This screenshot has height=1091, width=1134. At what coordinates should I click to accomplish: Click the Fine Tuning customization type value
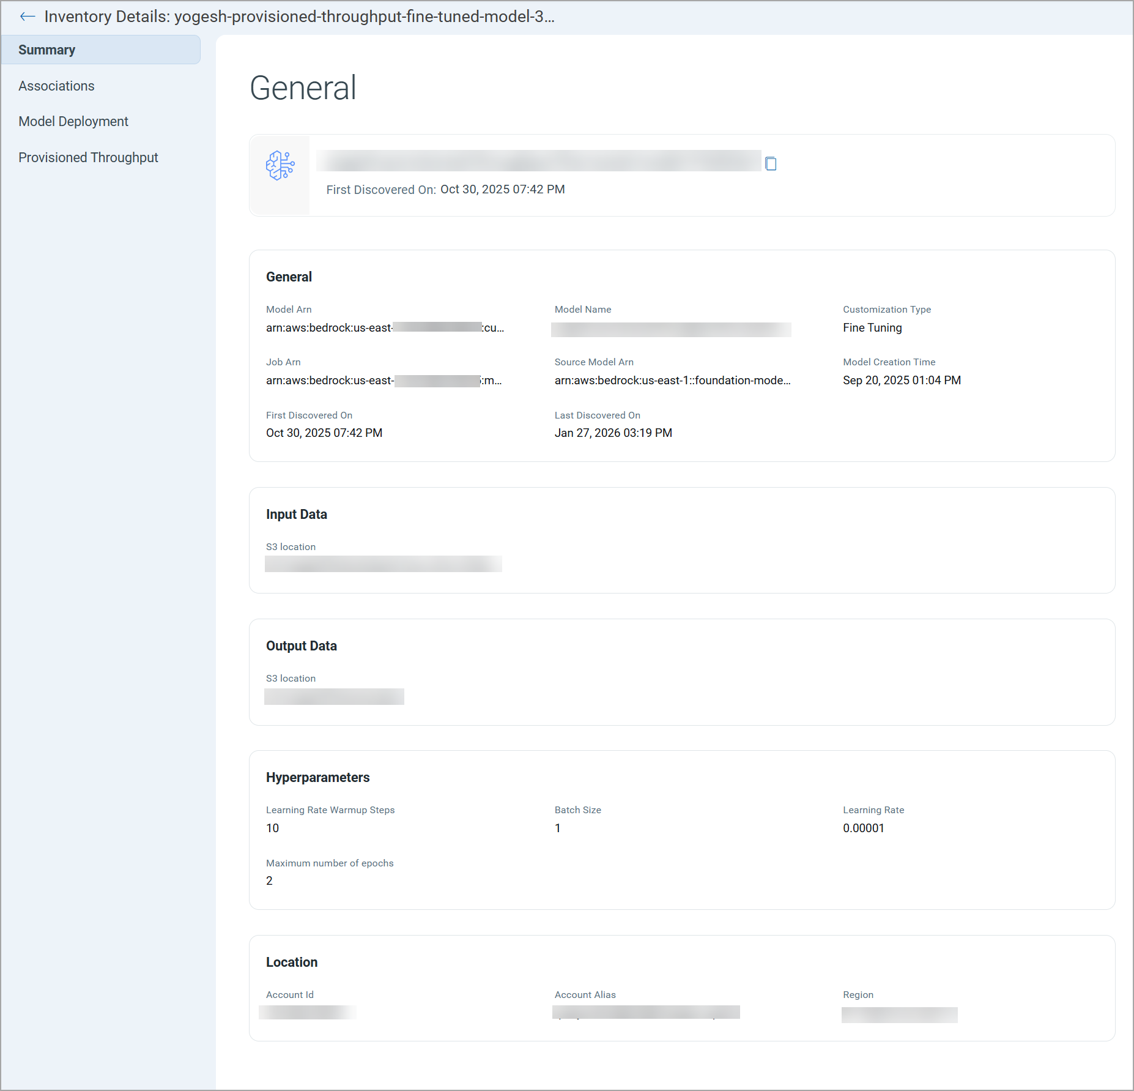click(x=872, y=327)
